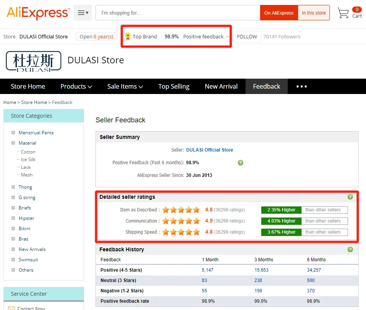366x310 pixels.
Task: Follow the DULASI store
Action: click(x=247, y=37)
